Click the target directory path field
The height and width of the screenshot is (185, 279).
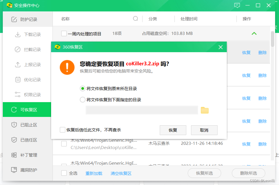tap(142, 110)
